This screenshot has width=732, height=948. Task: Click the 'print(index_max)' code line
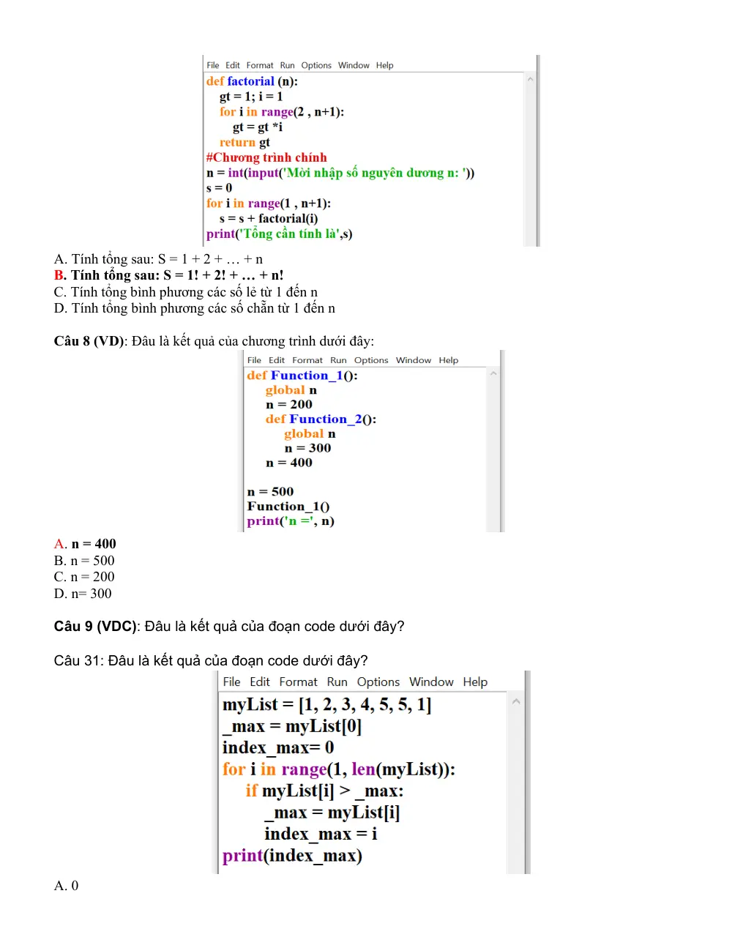click(x=292, y=855)
